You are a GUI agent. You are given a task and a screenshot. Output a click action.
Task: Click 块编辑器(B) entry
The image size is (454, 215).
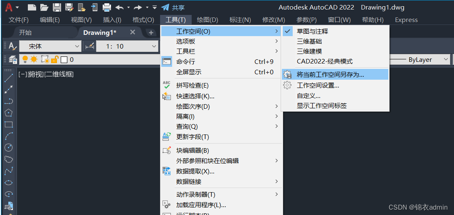[222, 150]
